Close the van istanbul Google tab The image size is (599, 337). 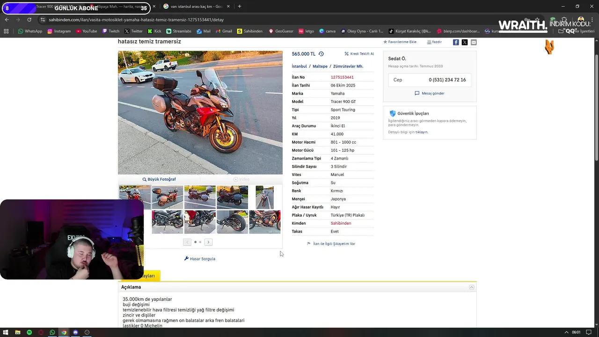[228, 7]
